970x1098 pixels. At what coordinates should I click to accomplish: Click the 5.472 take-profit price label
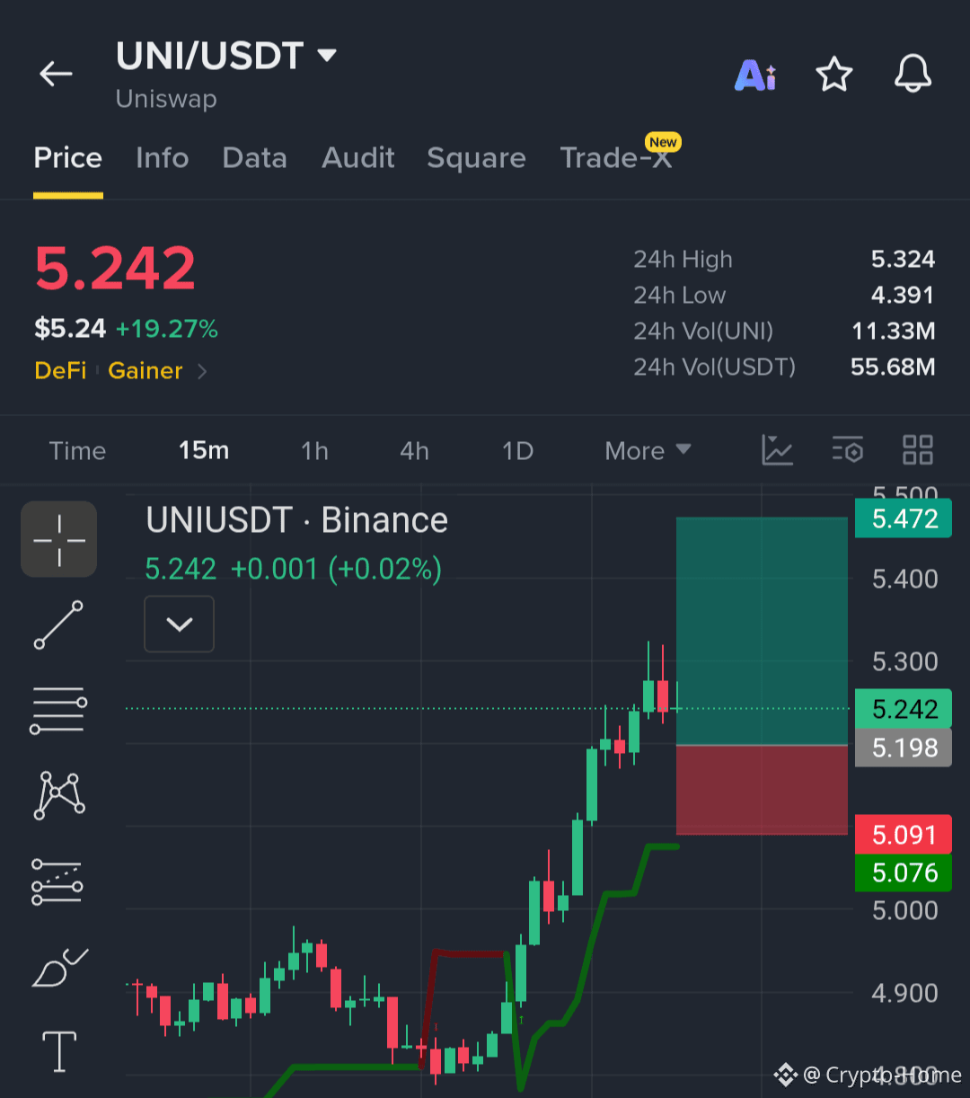point(904,518)
